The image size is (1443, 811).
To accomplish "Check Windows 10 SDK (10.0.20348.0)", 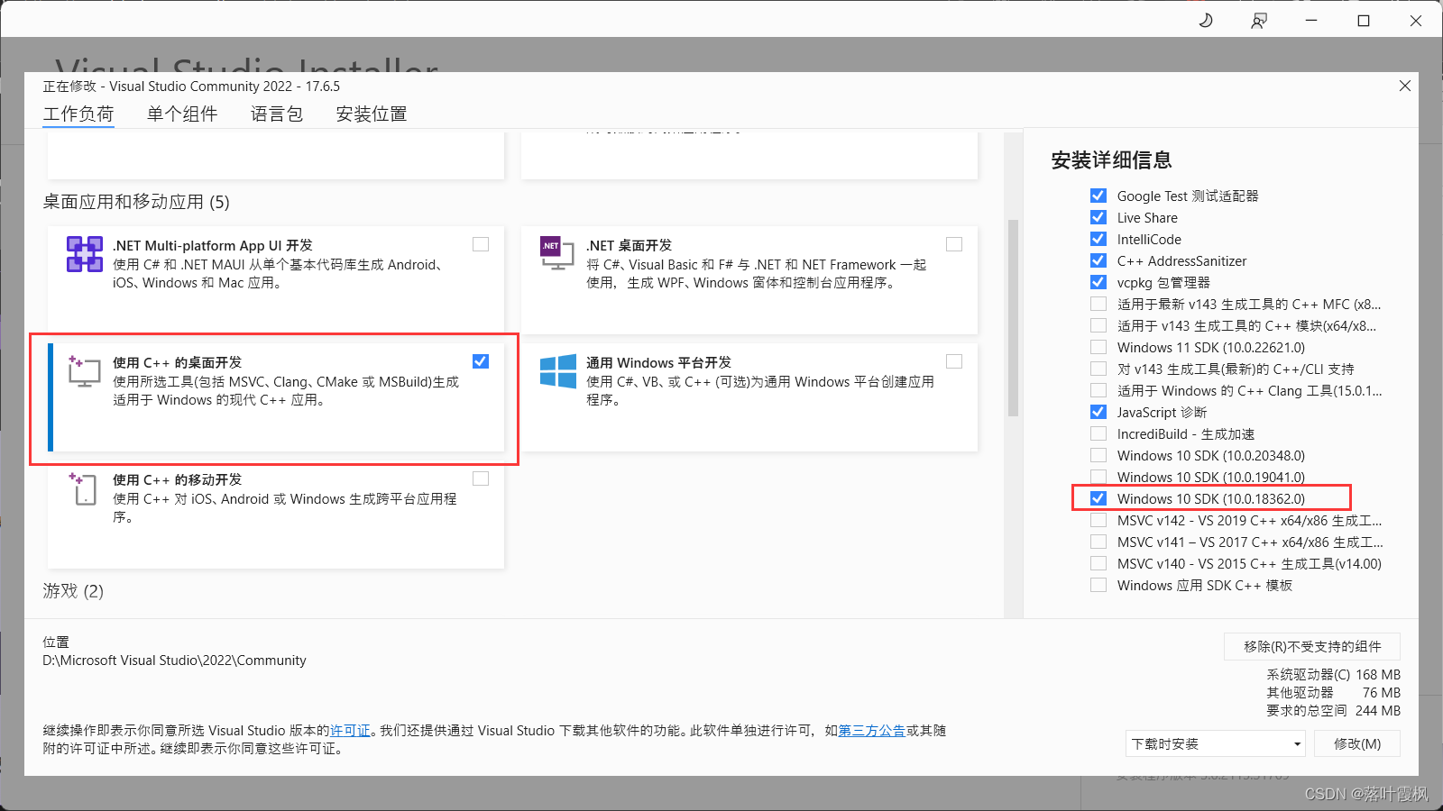I will point(1098,455).
